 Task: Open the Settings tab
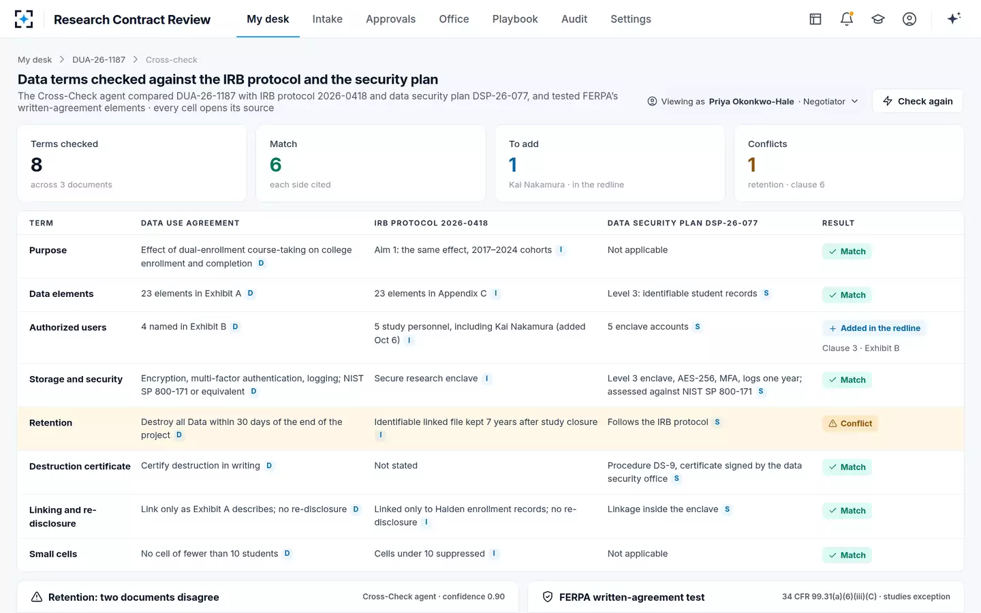(631, 19)
